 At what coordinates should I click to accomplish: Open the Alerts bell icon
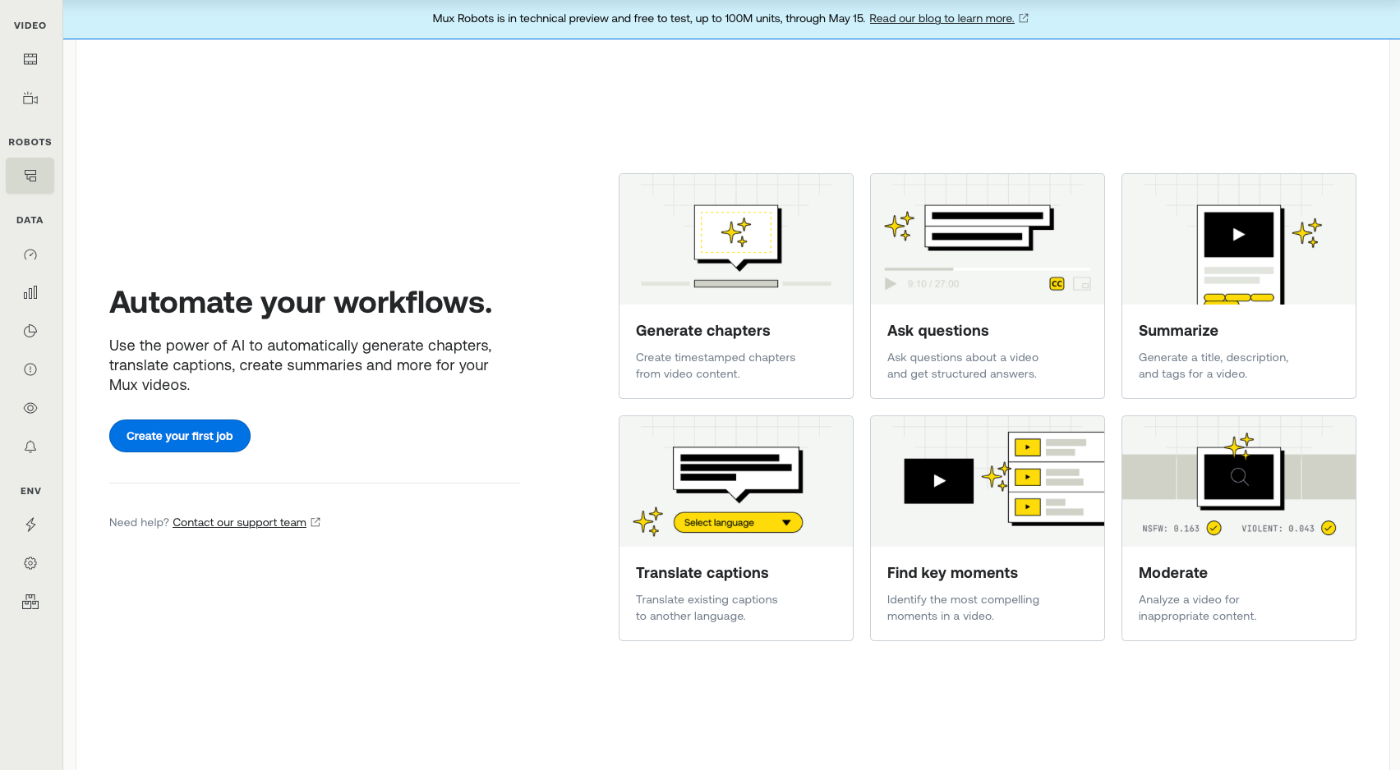30,447
